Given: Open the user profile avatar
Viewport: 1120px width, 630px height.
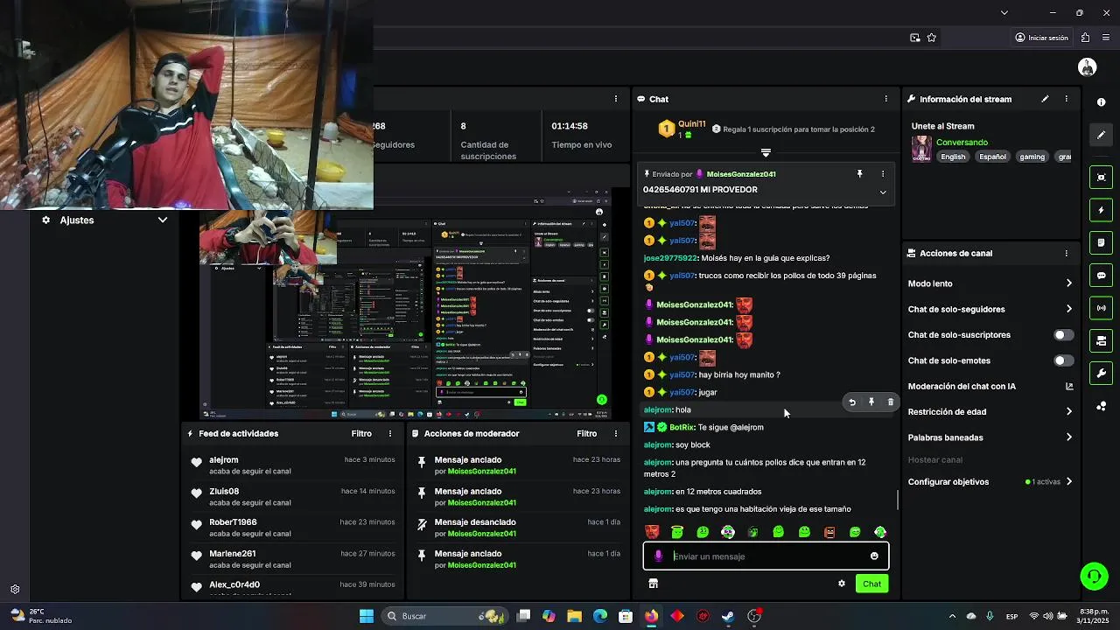Looking at the screenshot, I should pyautogui.click(x=1088, y=67).
